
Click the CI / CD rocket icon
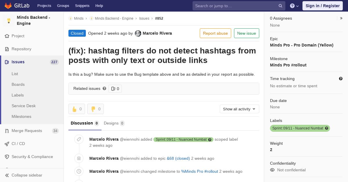pyautogui.click(x=7, y=144)
